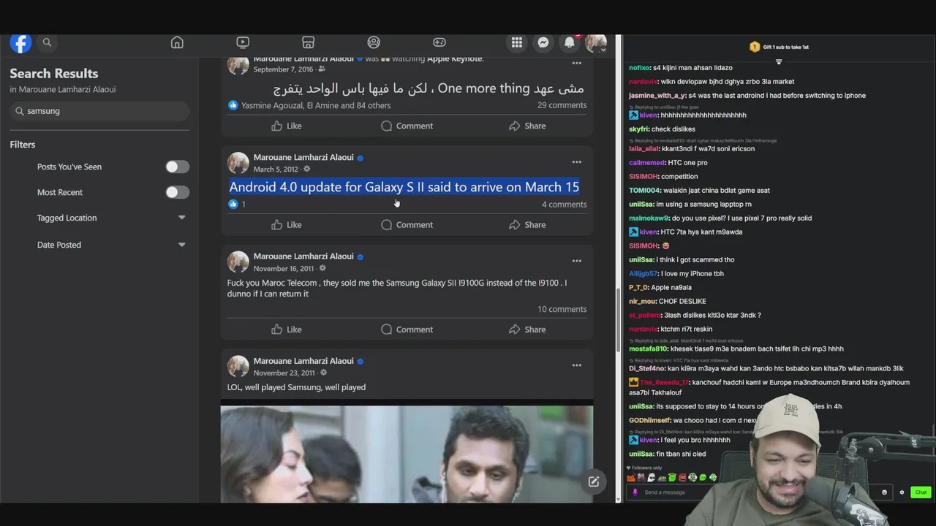Open the Facebook menu grid icon

click(x=517, y=42)
